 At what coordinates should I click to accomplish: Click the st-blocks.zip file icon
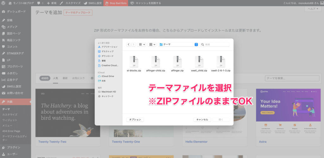pos(134,61)
